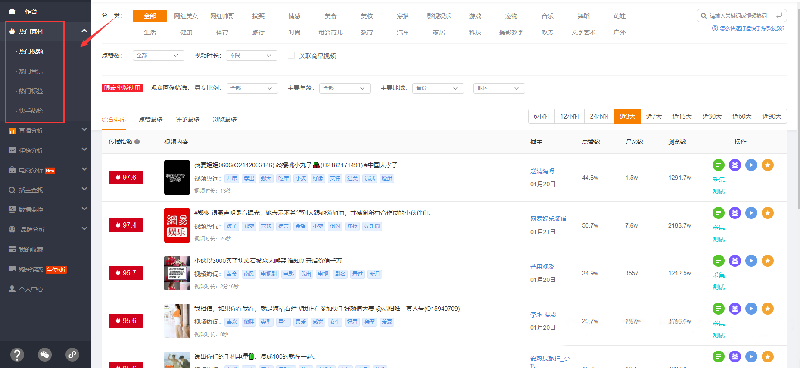Click the 开席 hot word tag
The image size is (800, 368).
tap(232, 178)
